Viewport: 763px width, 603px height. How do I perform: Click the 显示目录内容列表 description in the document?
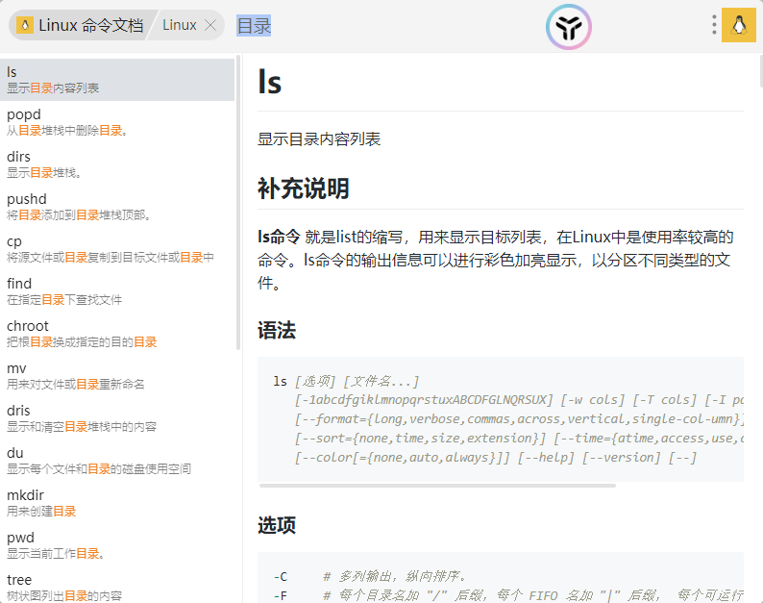coord(319,139)
